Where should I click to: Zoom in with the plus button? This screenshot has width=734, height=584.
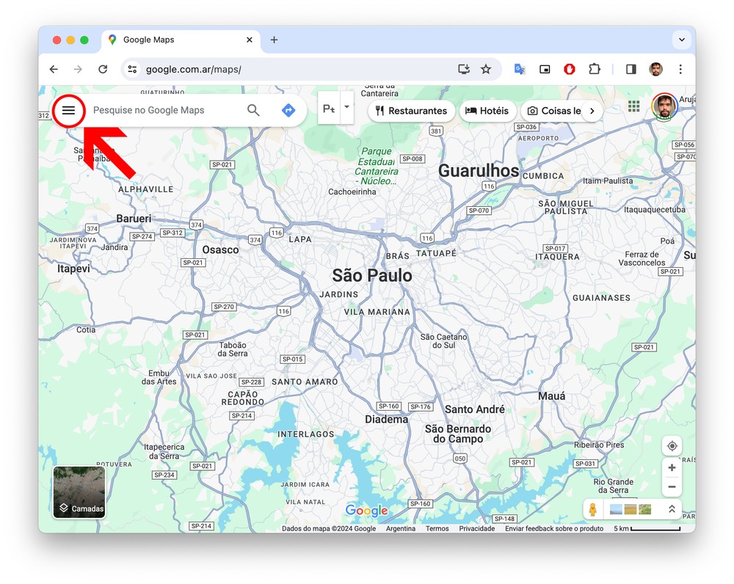click(672, 467)
